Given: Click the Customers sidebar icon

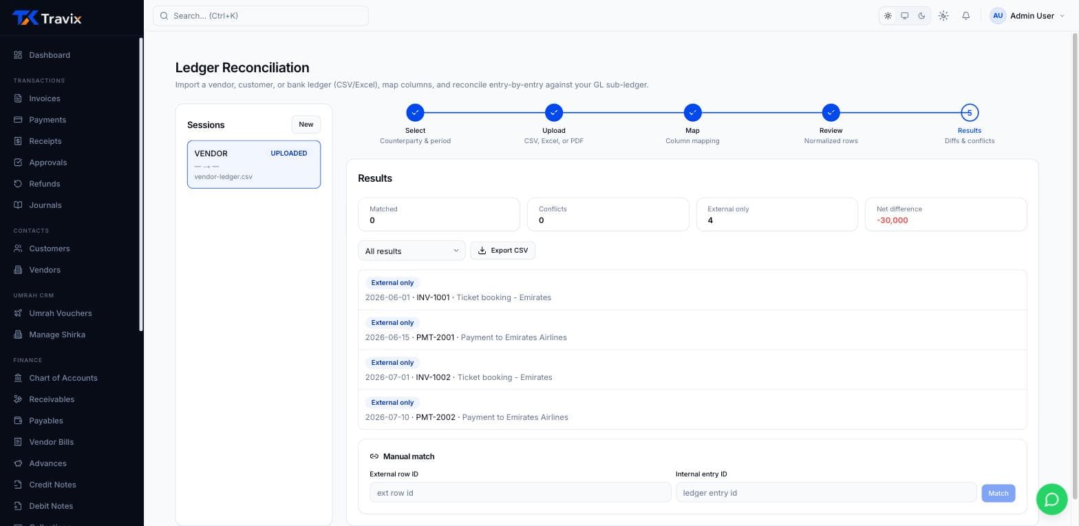Looking at the screenshot, I should click(19, 249).
